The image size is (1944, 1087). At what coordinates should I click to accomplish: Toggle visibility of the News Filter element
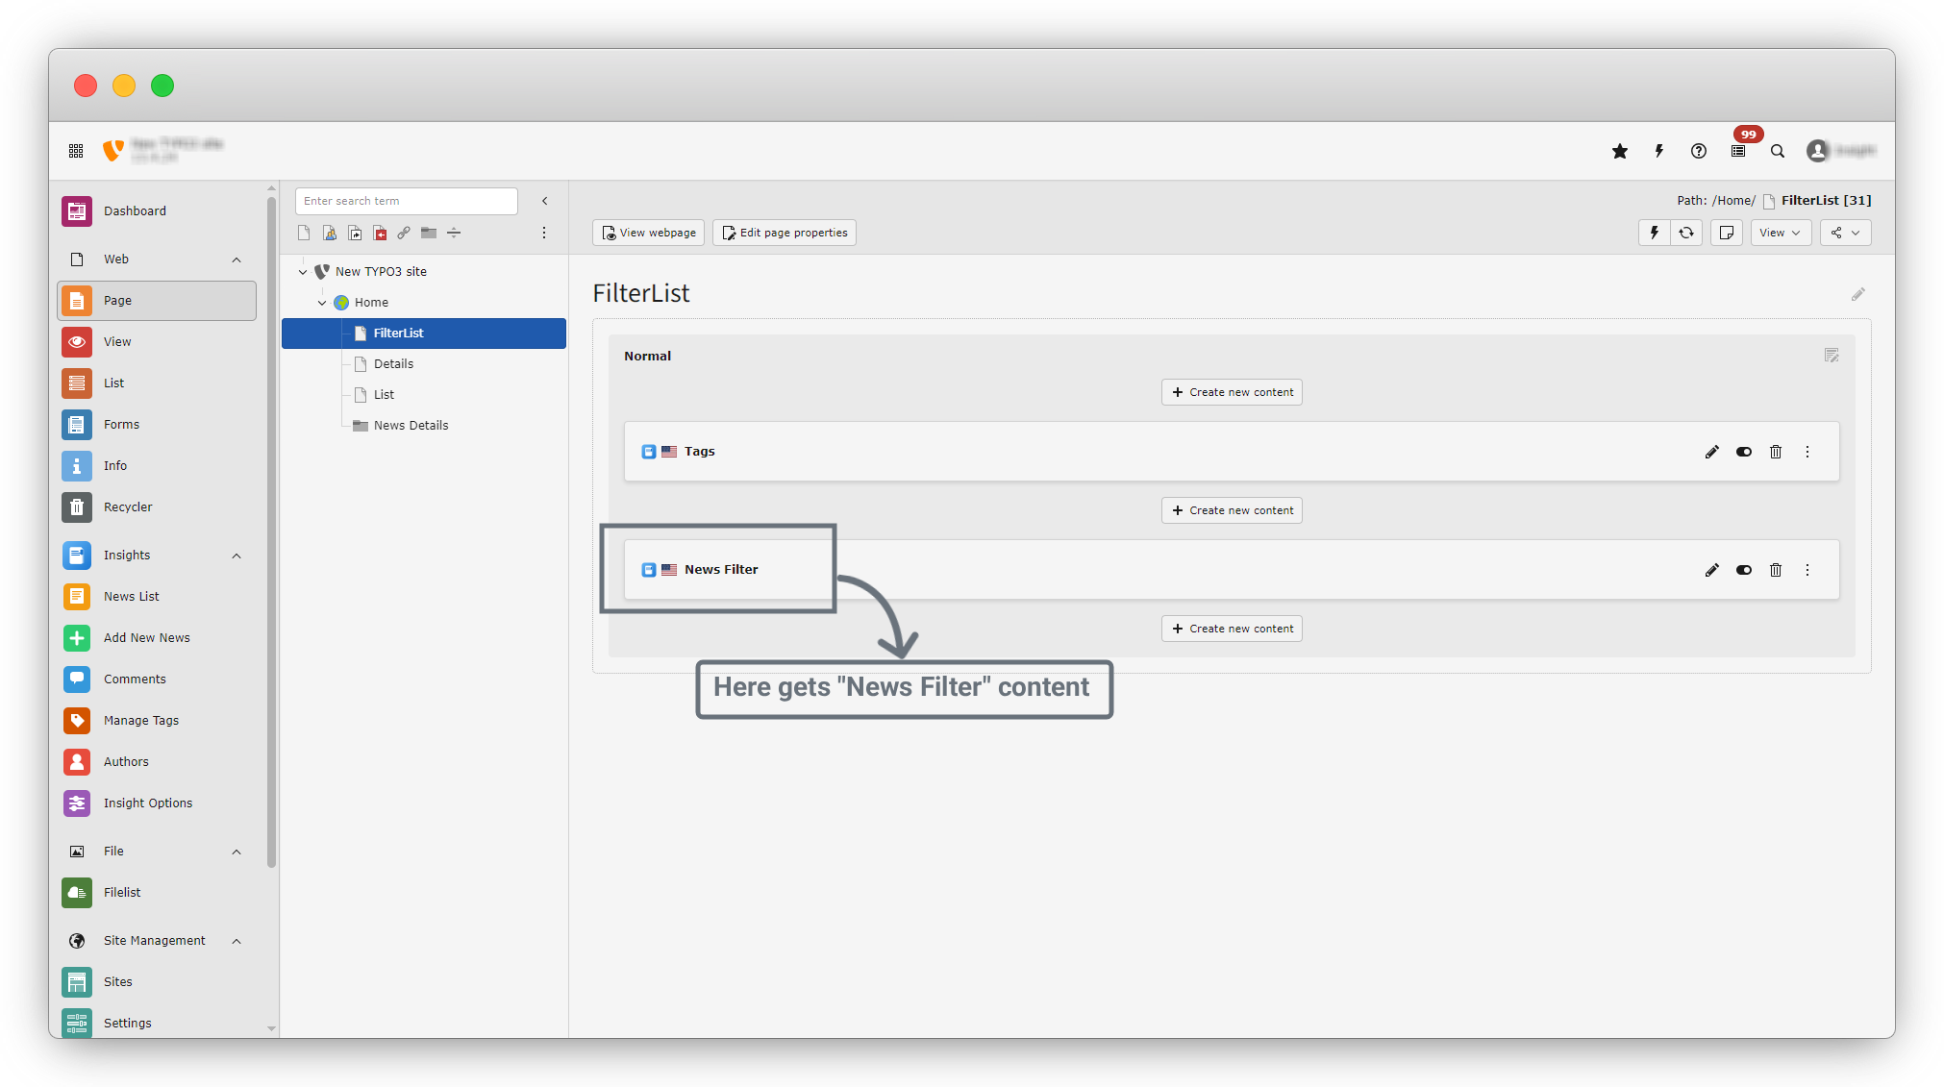point(1743,570)
